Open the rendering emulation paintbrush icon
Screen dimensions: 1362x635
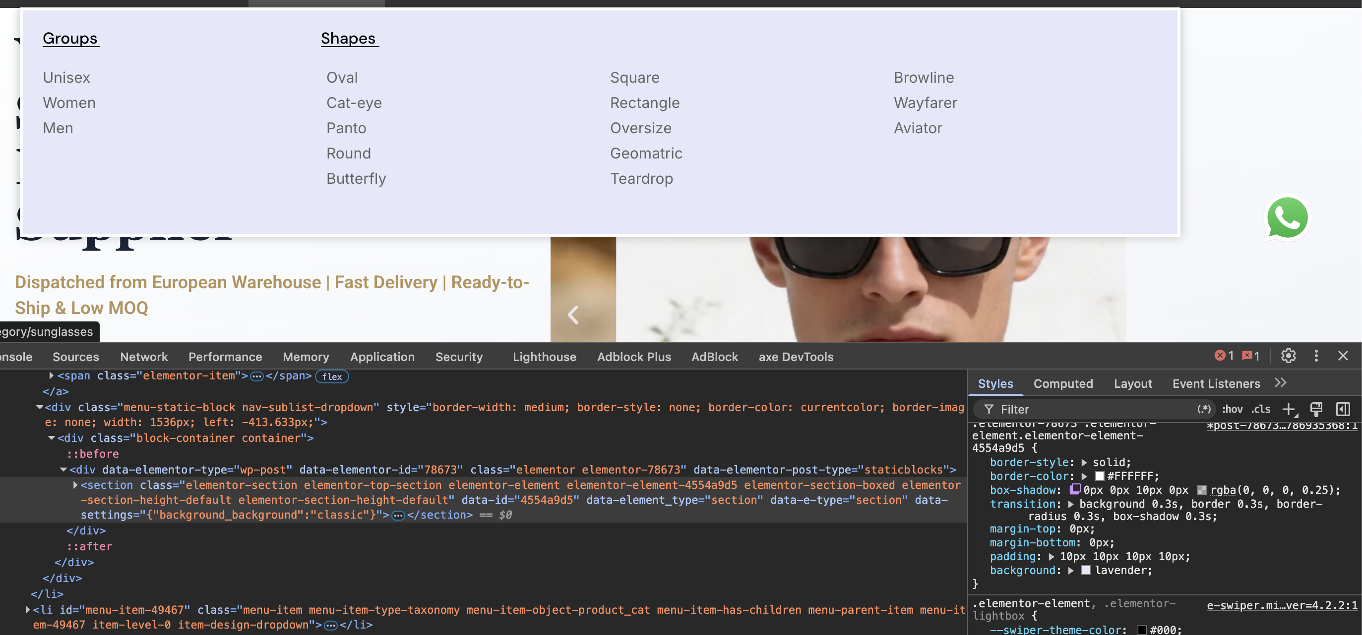click(x=1316, y=409)
